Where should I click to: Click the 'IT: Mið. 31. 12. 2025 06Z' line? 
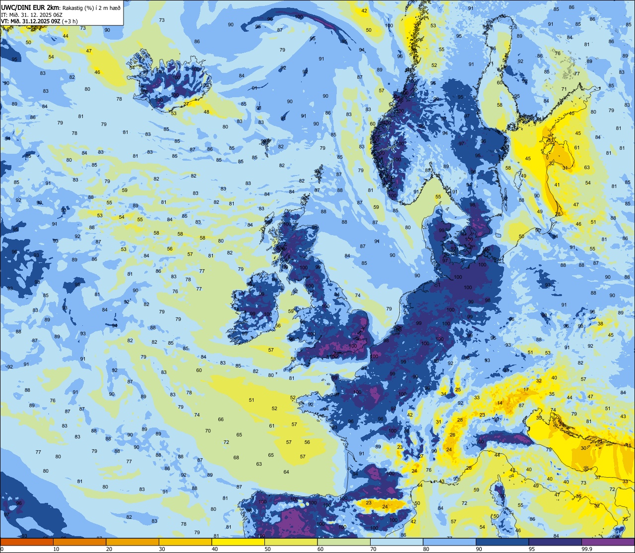click(32, 14)
